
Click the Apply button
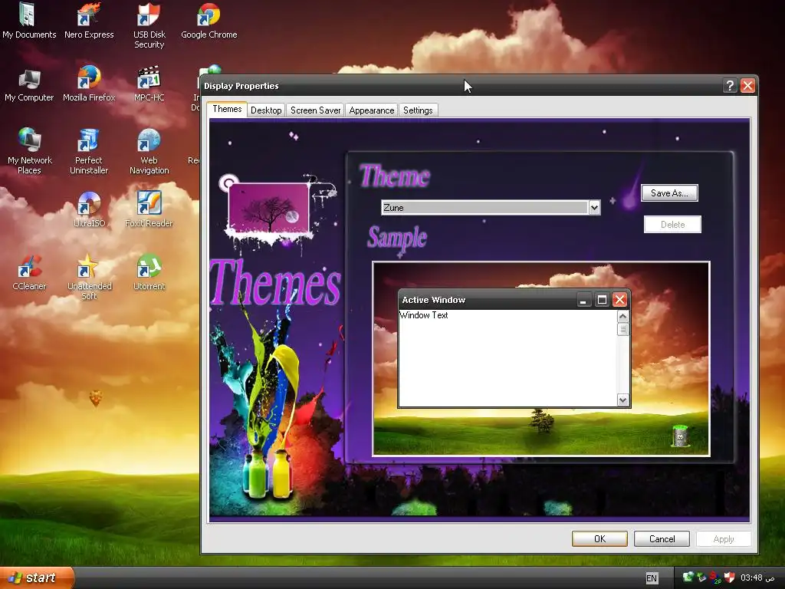point(724,539)
